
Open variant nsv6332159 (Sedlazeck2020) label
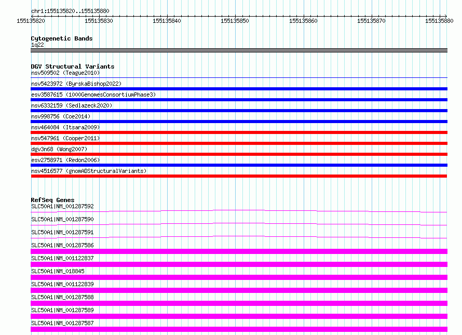tap(72, 105)
